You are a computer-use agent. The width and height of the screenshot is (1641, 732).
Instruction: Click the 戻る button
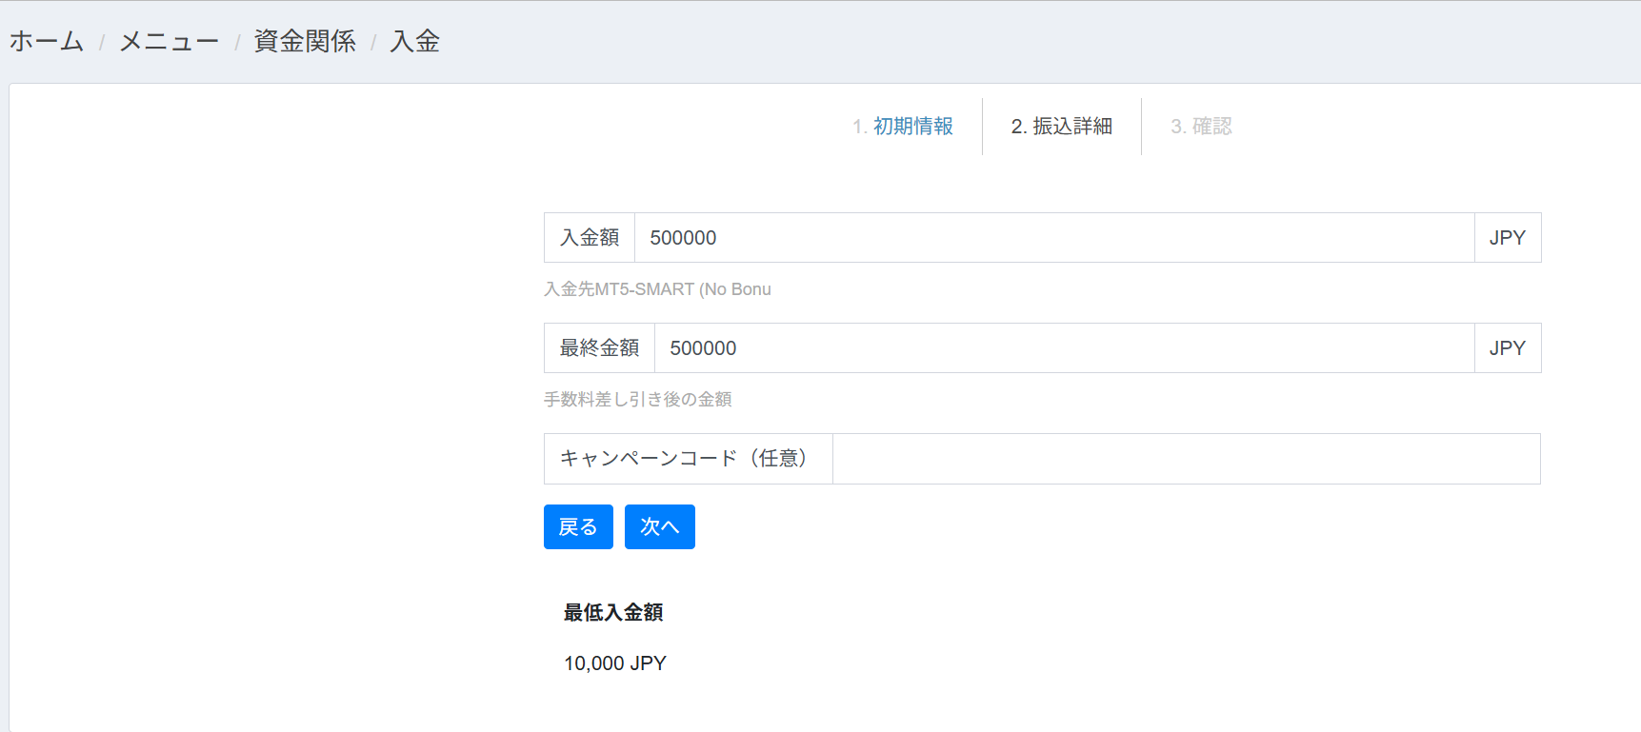click(x=578, y=527)
